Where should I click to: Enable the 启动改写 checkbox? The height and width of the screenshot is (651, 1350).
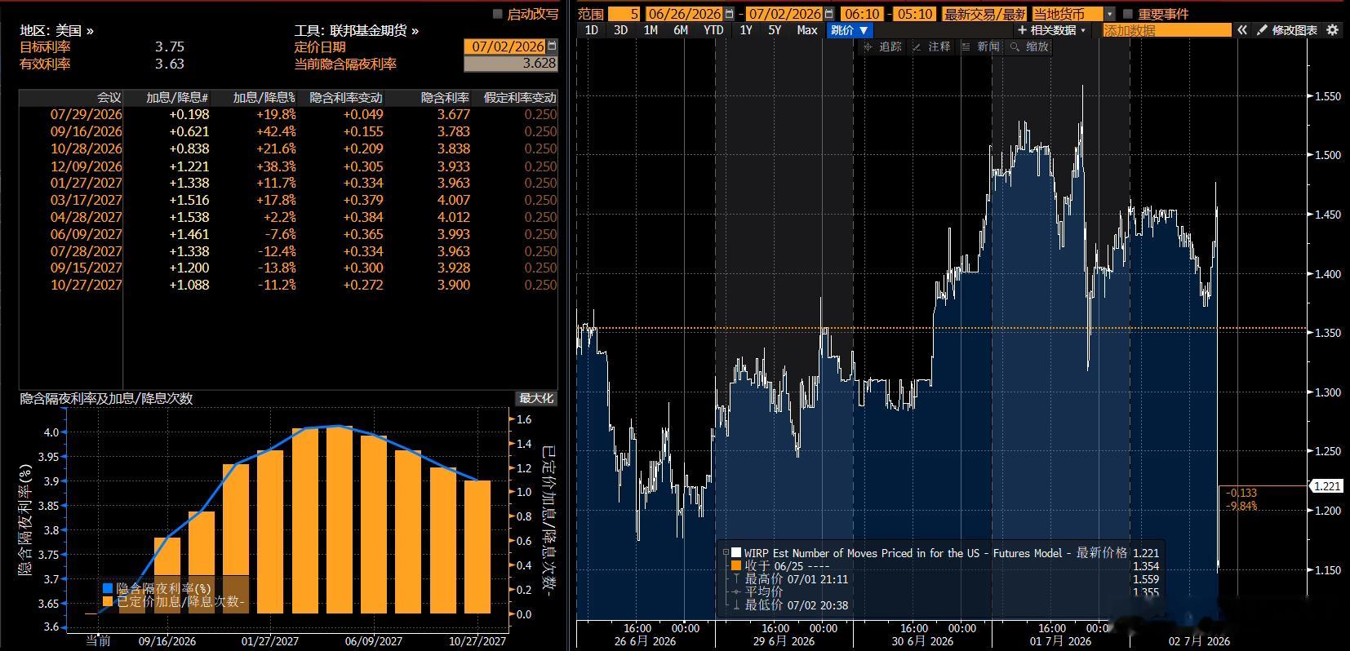point(497,14)
